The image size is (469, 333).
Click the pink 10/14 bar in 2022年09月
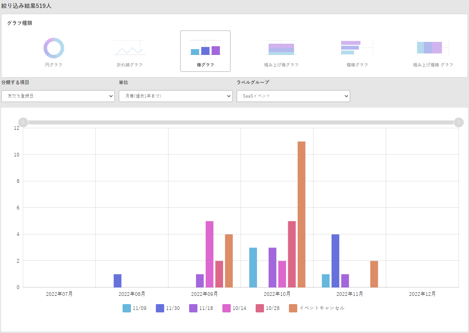tap(209, 254)
